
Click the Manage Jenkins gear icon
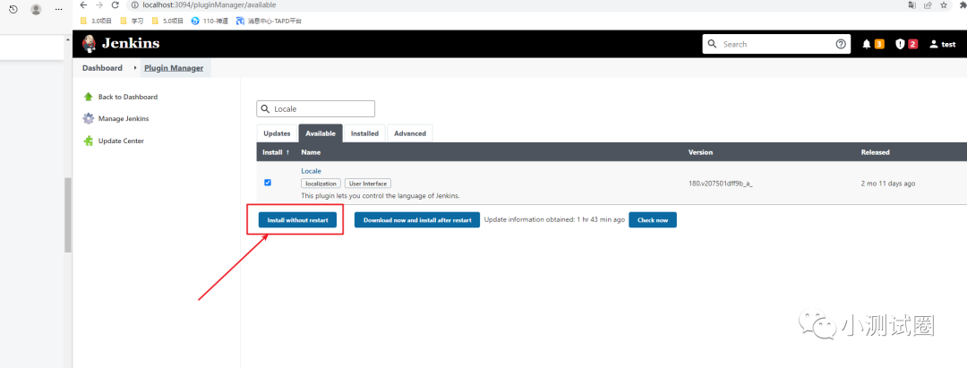click(88, 118)
